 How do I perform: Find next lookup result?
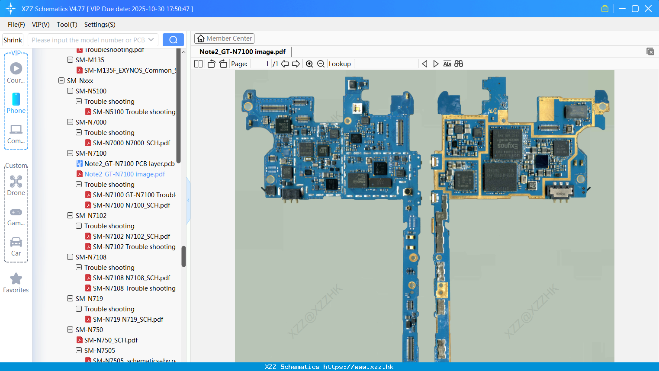(436, 64)
